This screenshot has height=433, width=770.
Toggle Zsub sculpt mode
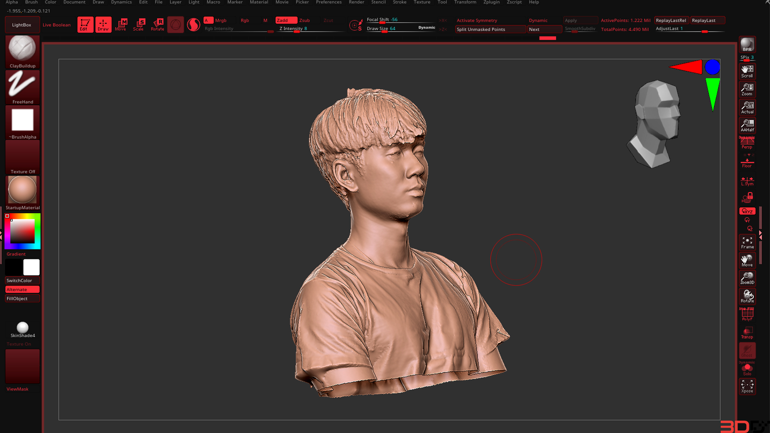click(x=304, y=20)
